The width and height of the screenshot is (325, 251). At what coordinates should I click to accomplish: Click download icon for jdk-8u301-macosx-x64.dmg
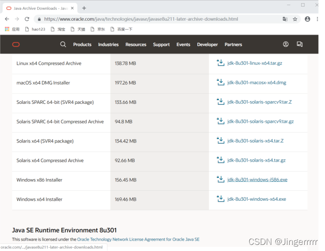tap(221, 82)
